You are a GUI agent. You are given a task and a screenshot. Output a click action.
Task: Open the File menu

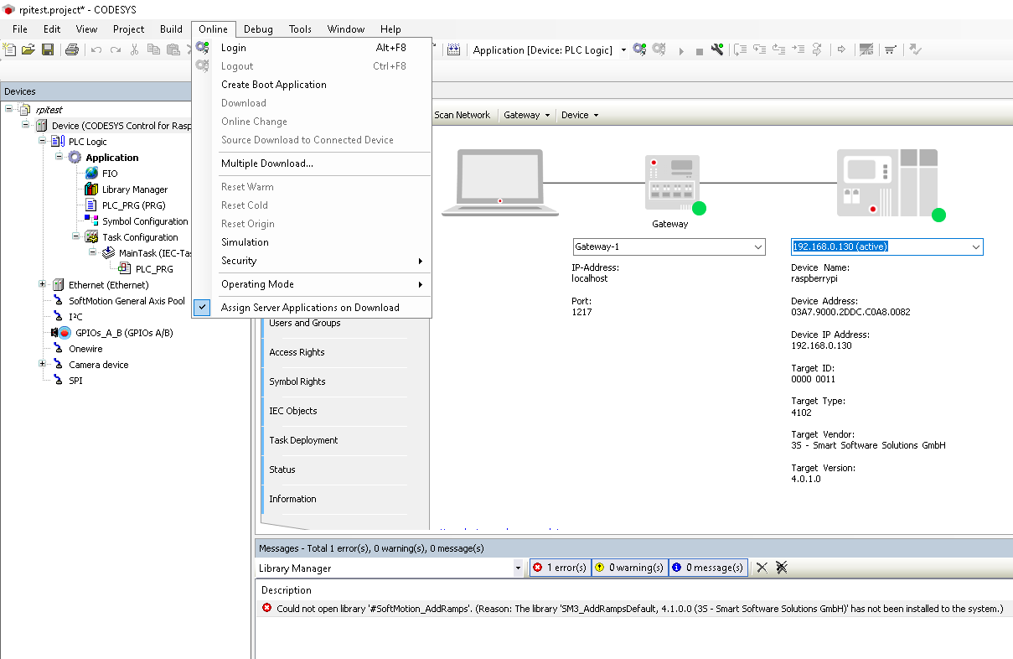20,29
